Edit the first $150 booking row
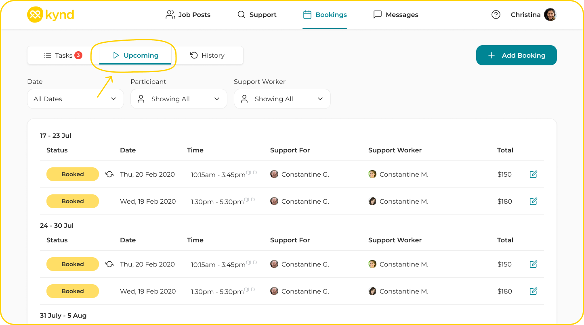 (x=533, y=174)
